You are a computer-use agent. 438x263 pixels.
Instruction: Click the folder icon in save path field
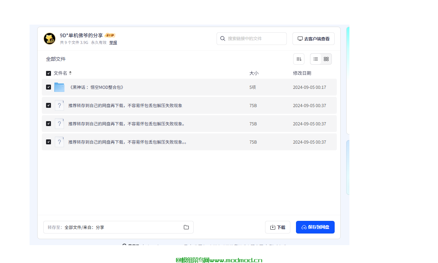click(x=186, y=227)
